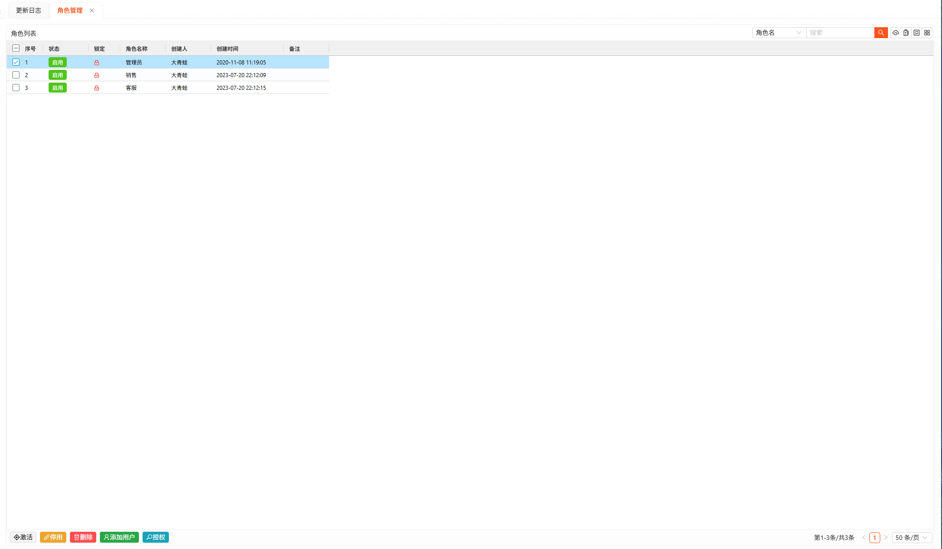Screen dimensions: 942x549
Task: Click the red 删除 button
Action: (x=83, y=537)
